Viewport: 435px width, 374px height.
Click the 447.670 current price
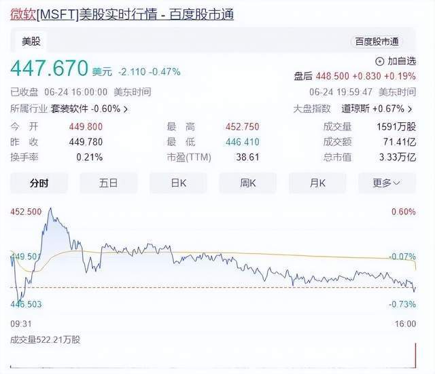point(49,69)
